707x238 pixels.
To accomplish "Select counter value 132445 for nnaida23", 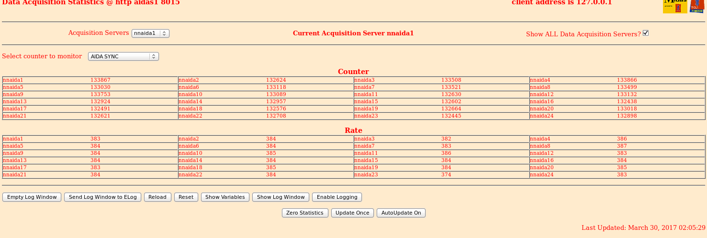I will click(x=451, y=116).
